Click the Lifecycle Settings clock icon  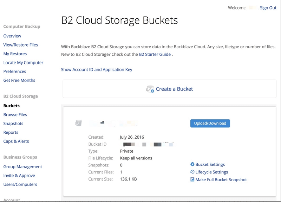coord(192,172)
